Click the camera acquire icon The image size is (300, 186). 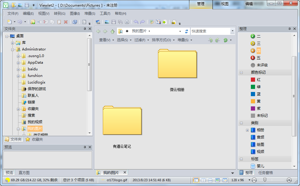(x=98, y=22)
